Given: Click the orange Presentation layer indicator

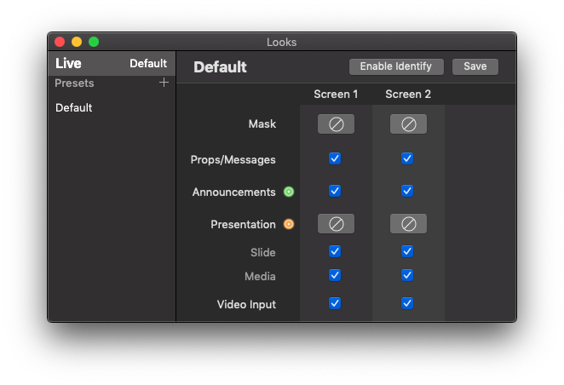Looking at the screenshot, I should pyautogui.click(x=289, y=224).
